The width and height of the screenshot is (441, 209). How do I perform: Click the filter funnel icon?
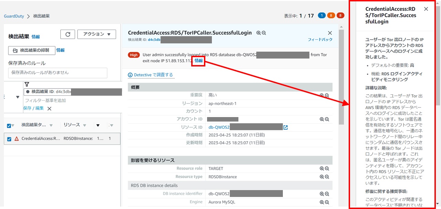pyautogui.click(x=27, y=84)
